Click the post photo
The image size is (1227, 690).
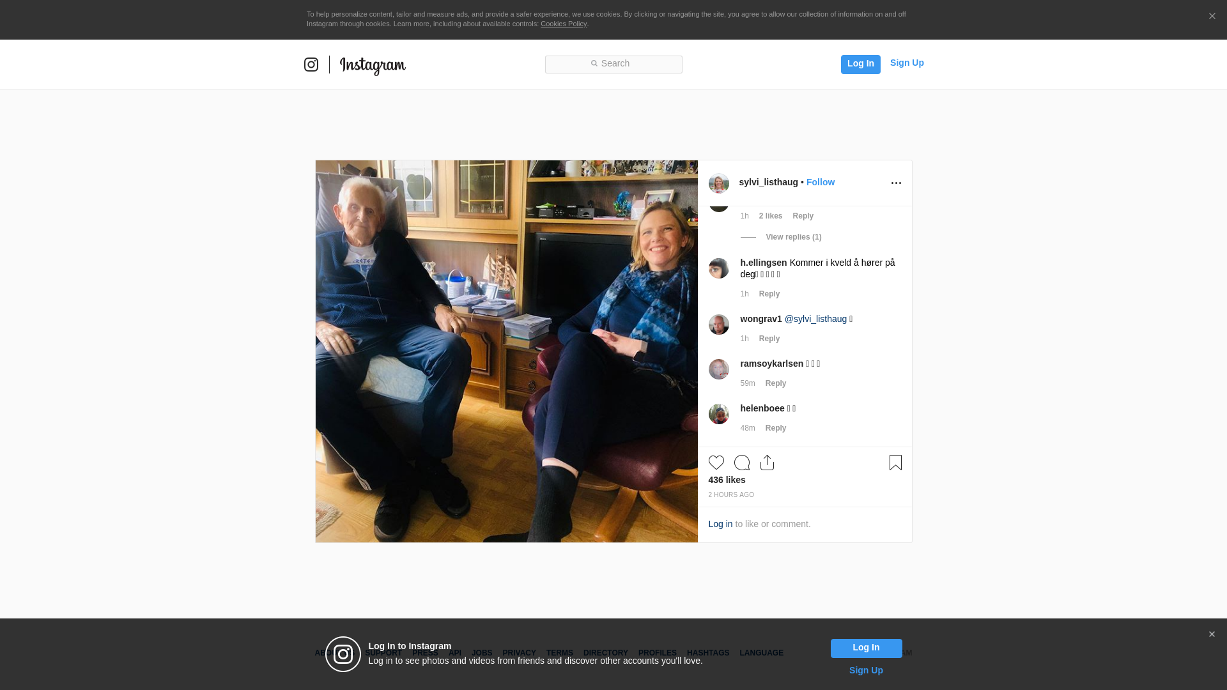(x=506, y=351)
